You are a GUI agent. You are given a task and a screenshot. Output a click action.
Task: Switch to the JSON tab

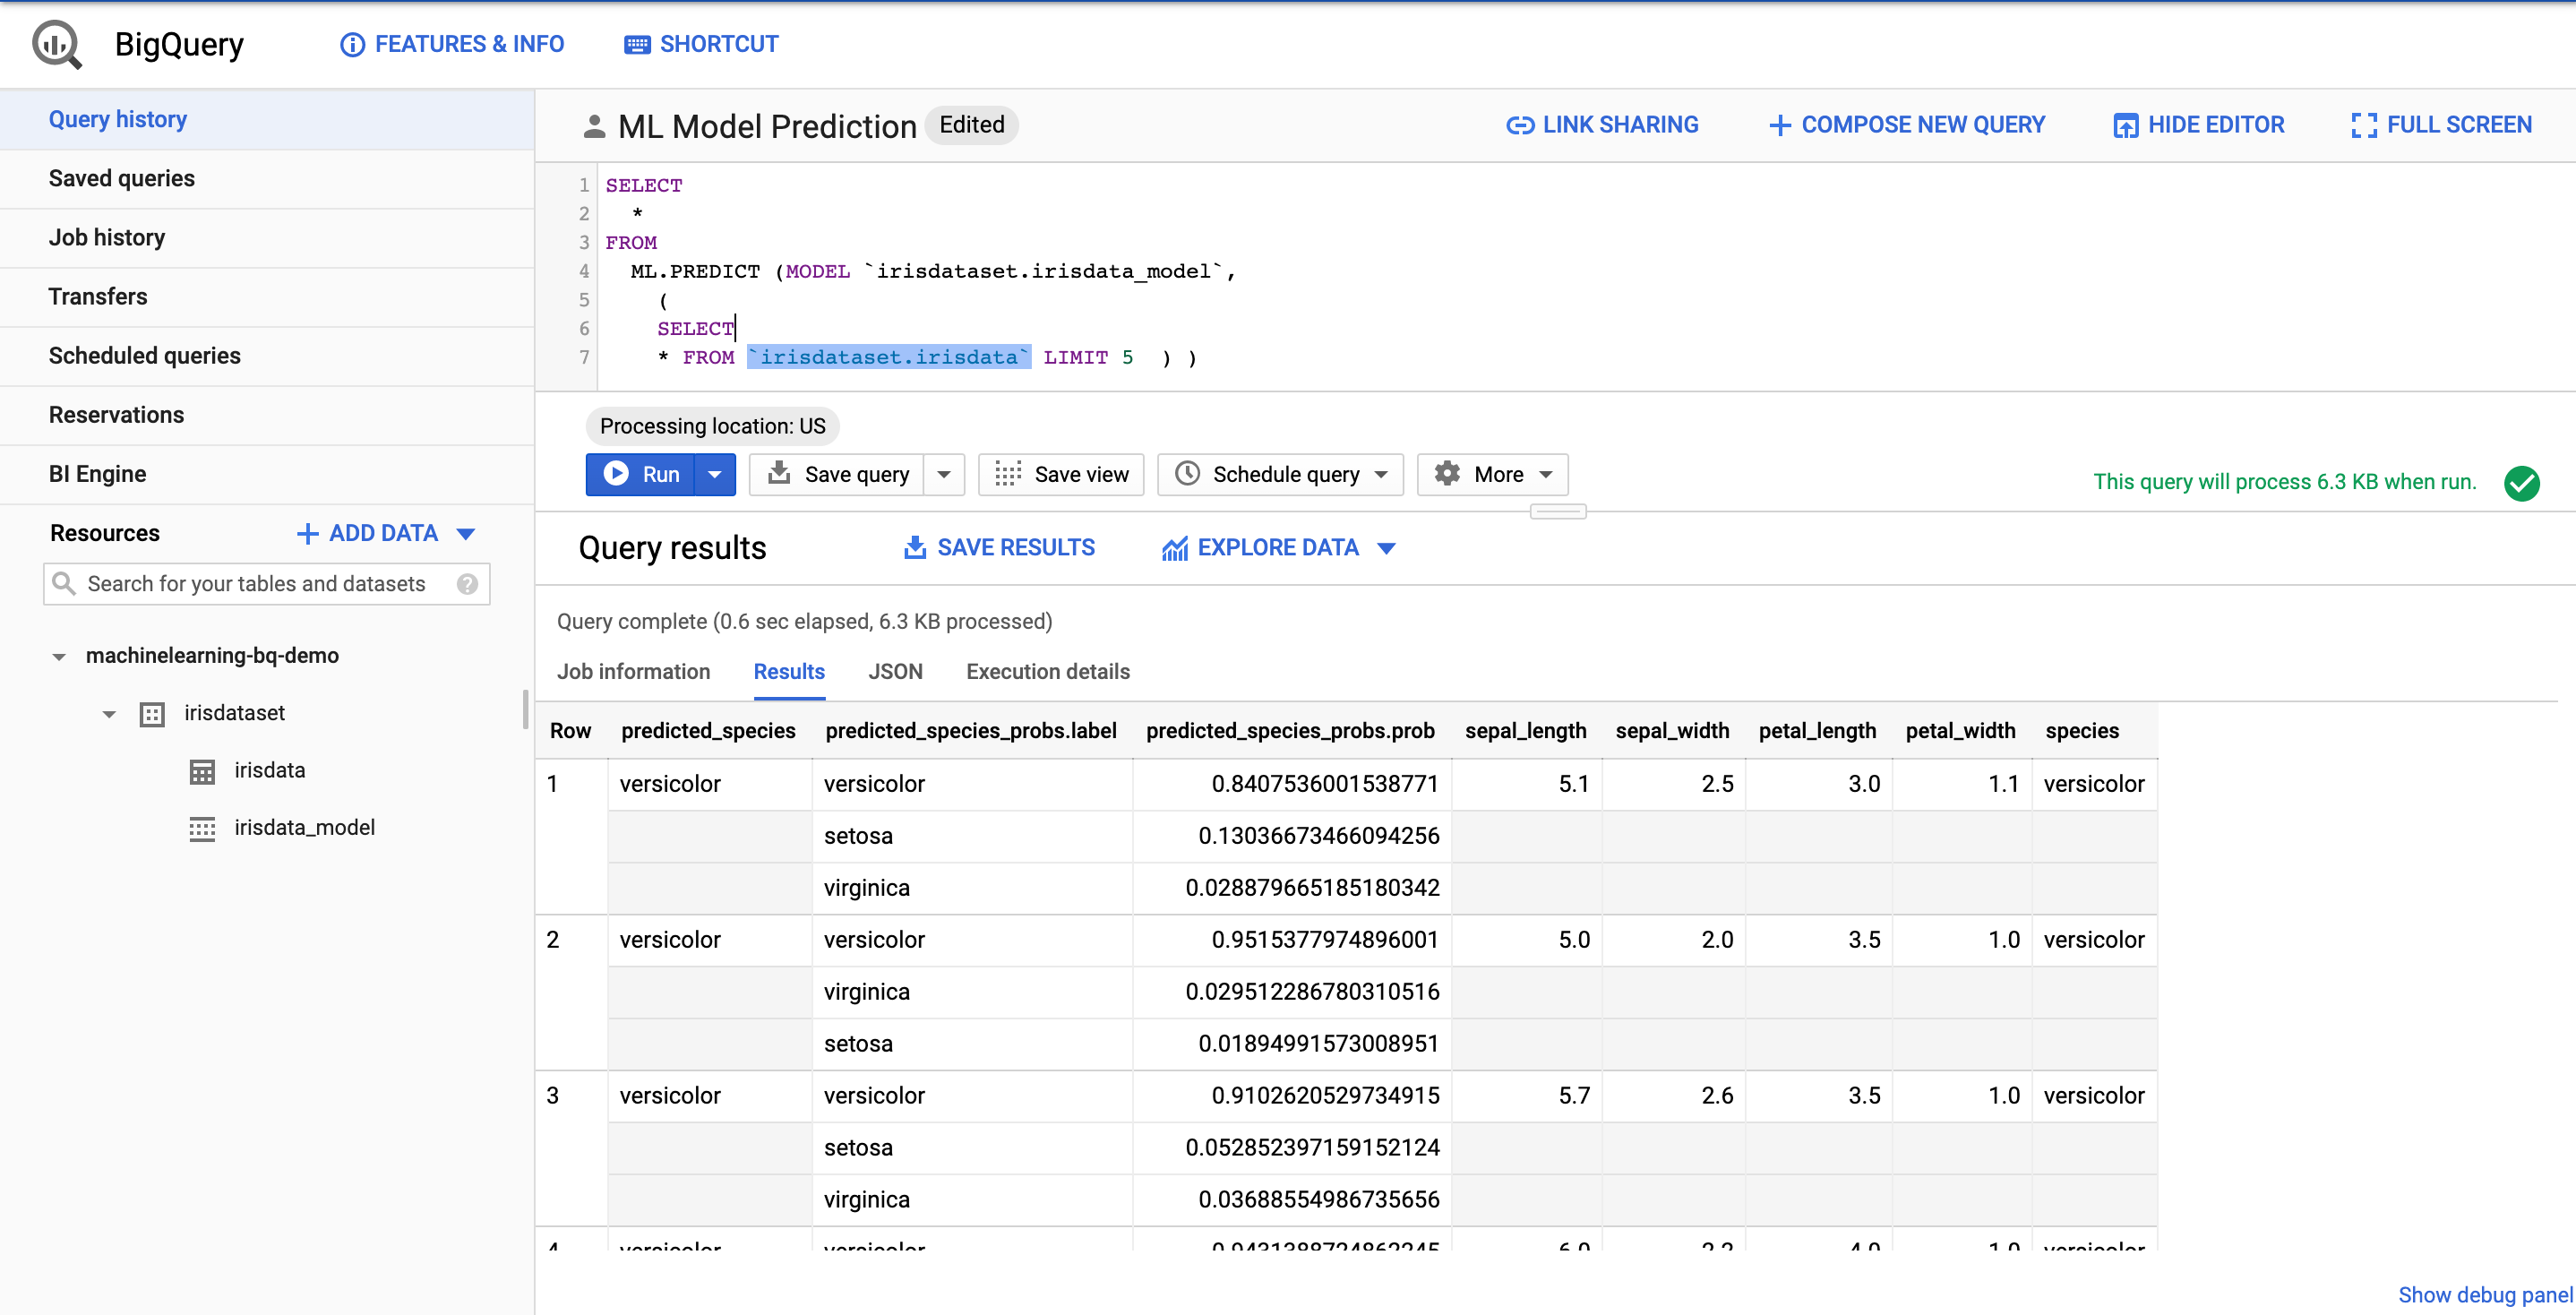(895, 671)
